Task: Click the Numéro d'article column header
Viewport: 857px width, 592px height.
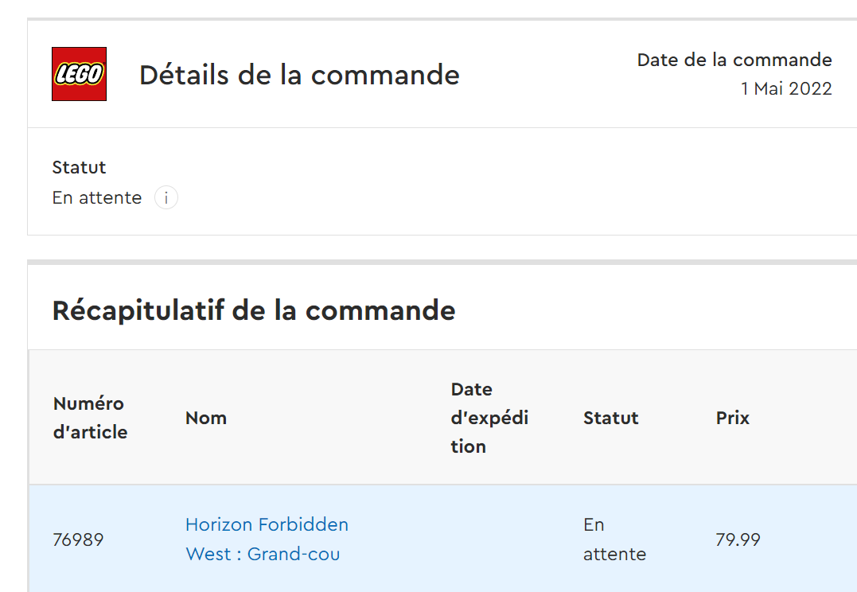Action: click(90, 418)
